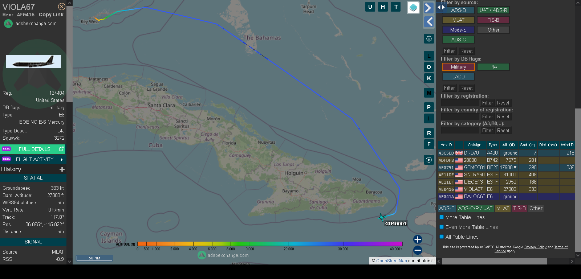The height and width of the screenshot is (279, 581).
Task: Click the GTMO001 map label
Action: pyautogui.click(x=396, y=224)
